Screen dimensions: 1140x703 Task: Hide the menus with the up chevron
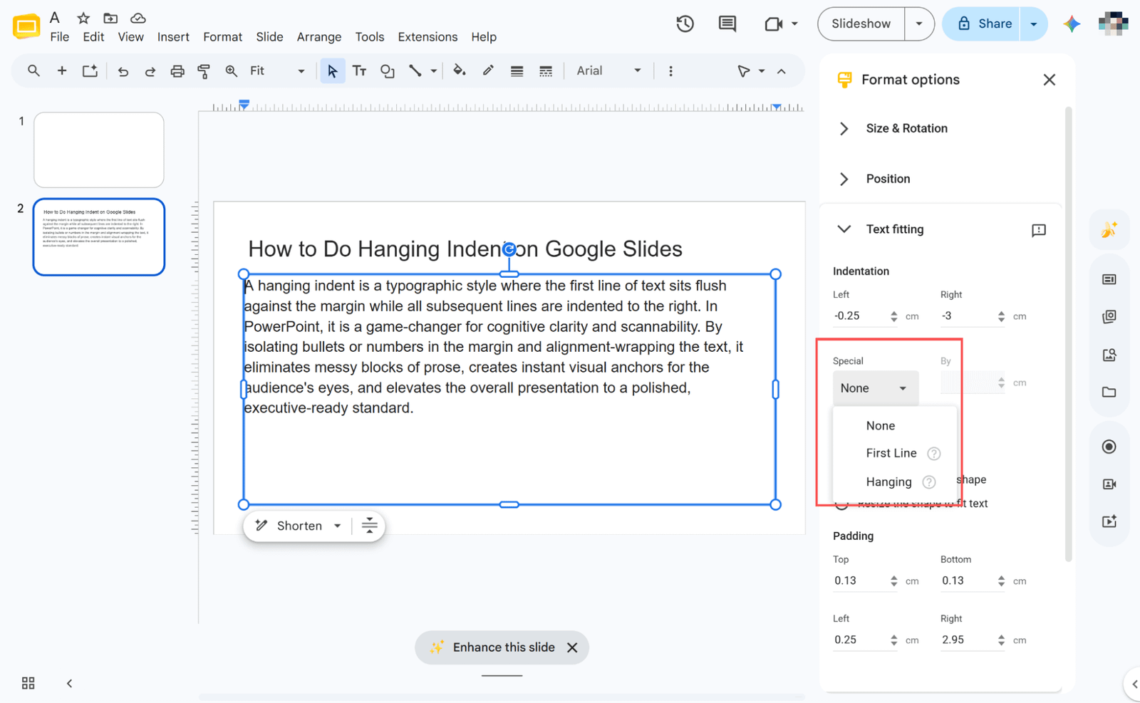(782, 71)
